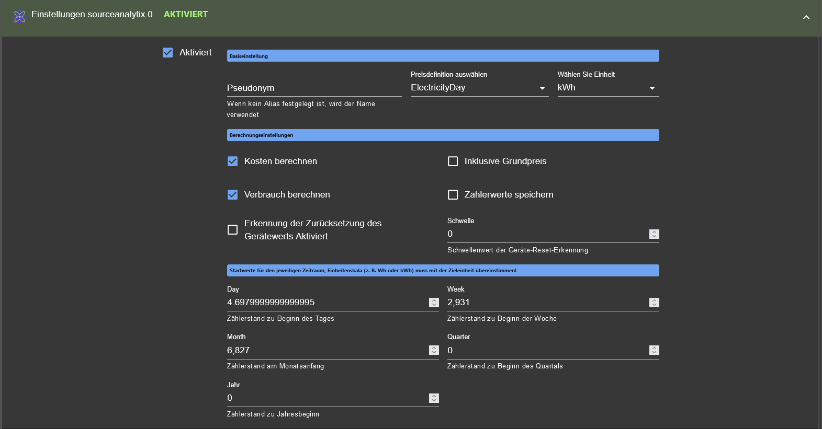Click the Week field stepper arrows

654,303
